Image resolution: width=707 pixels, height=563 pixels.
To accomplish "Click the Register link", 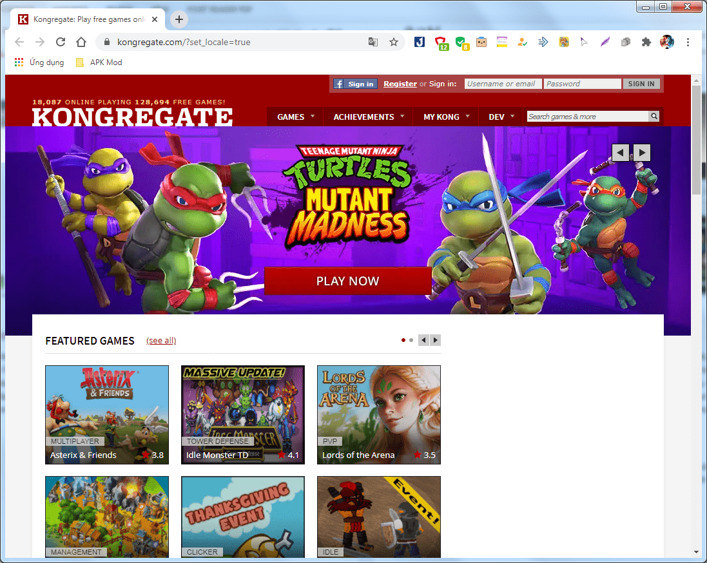I will click(400, 84).
